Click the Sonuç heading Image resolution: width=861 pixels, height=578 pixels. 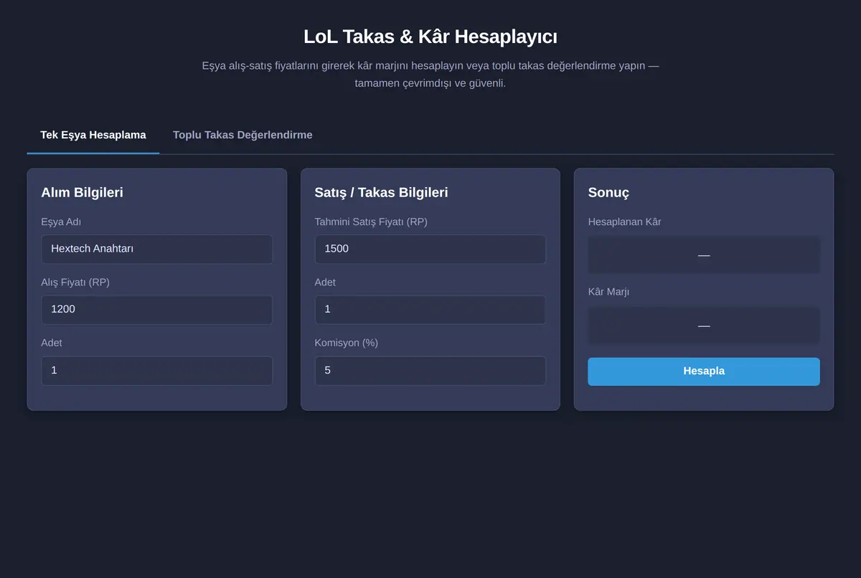click(608, 192)
